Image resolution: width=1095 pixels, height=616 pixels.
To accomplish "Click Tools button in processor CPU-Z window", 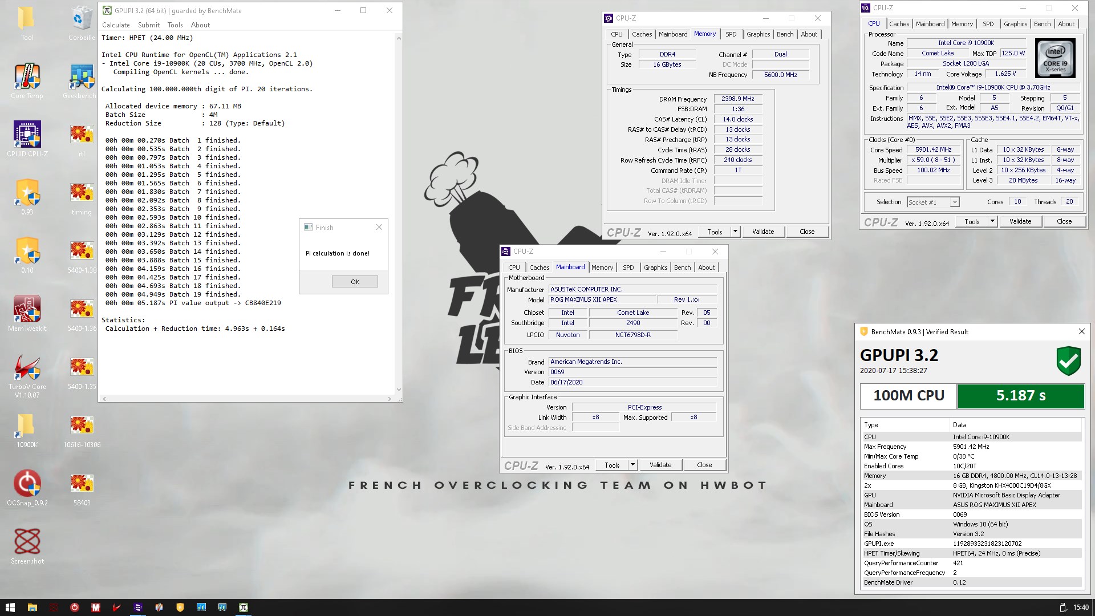I will tap(972, 221).
